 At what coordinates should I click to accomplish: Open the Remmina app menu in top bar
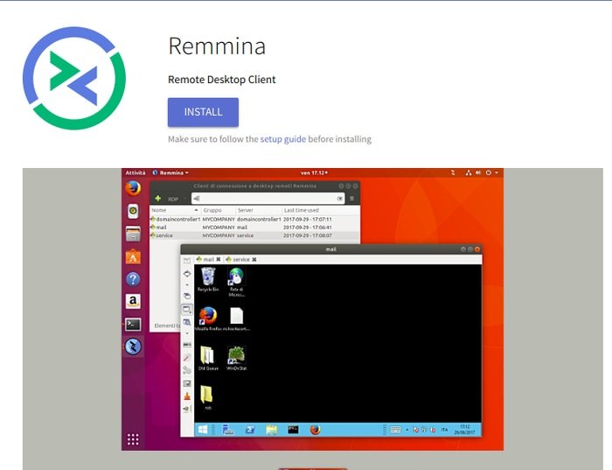pyautogui.click(x=170, y=172)
